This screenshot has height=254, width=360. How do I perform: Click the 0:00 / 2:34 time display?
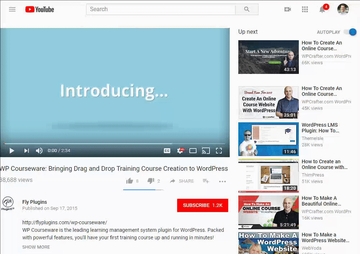[x=59, y=151]
